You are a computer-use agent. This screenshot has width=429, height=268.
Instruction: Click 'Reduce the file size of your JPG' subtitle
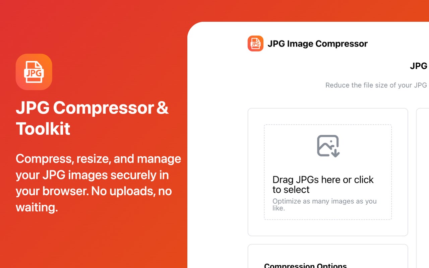point(376,85)
